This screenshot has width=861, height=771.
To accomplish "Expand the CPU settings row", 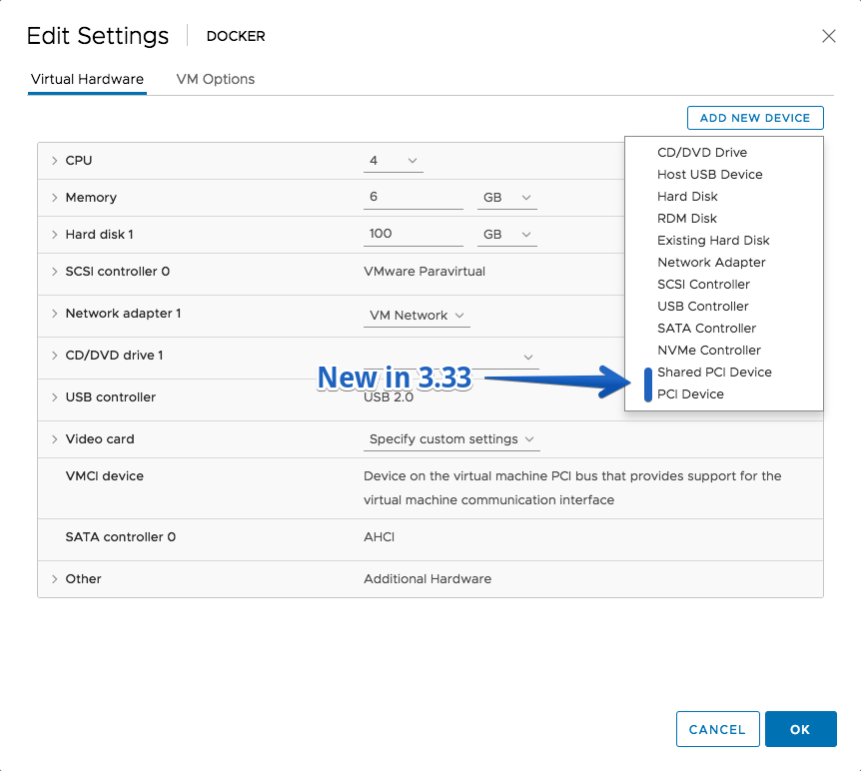I will coord(54,161).
